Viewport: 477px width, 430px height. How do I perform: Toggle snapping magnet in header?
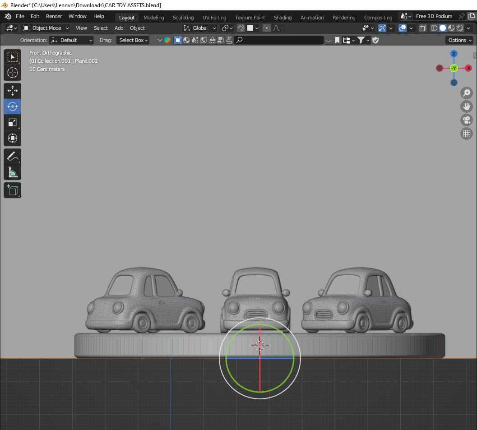click(241, 28)
